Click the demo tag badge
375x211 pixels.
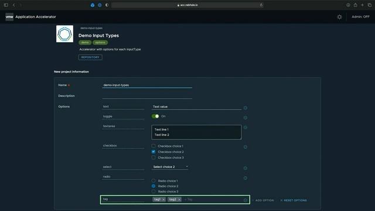coord(85,43)
